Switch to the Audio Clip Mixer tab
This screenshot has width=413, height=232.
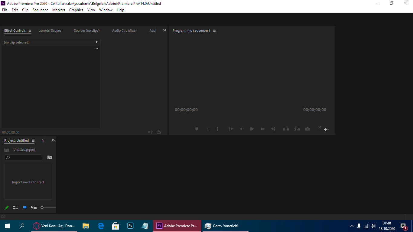tap(124, 31)
